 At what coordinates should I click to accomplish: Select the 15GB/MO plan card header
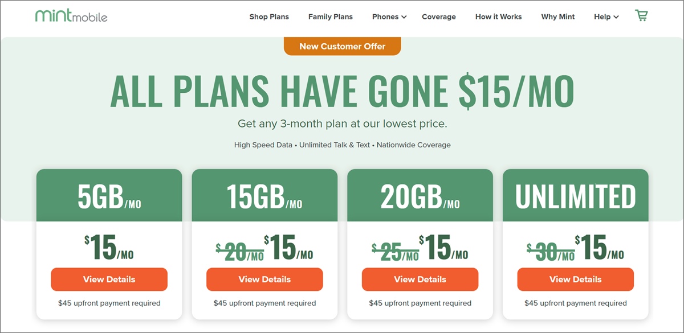pyautogui.click(x=264, y=196)
